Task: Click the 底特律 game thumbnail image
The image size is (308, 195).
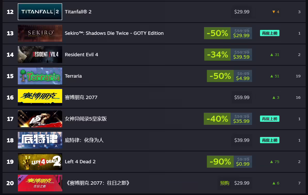Action: tap(40, 140)
